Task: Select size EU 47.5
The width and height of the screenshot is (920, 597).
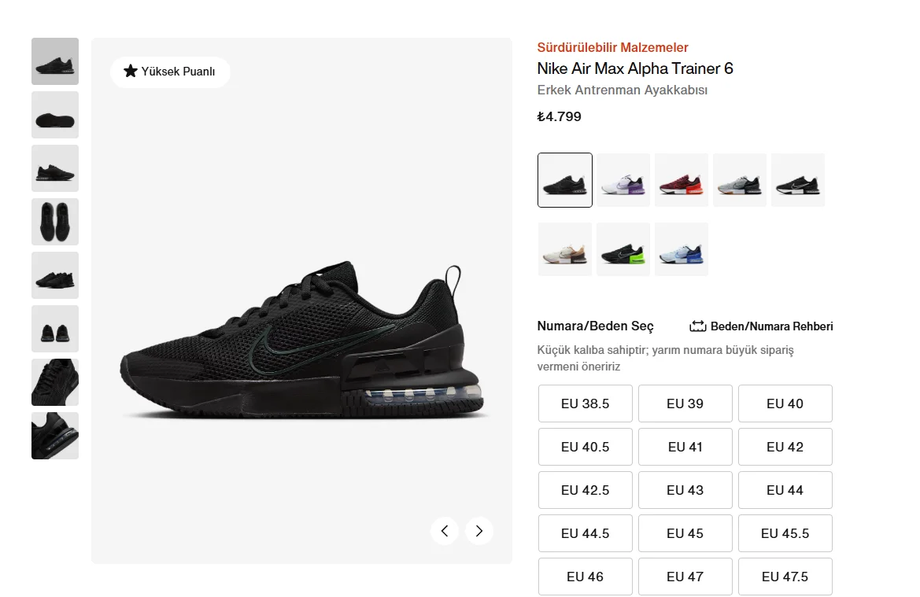Action: (x=785, y=577)
